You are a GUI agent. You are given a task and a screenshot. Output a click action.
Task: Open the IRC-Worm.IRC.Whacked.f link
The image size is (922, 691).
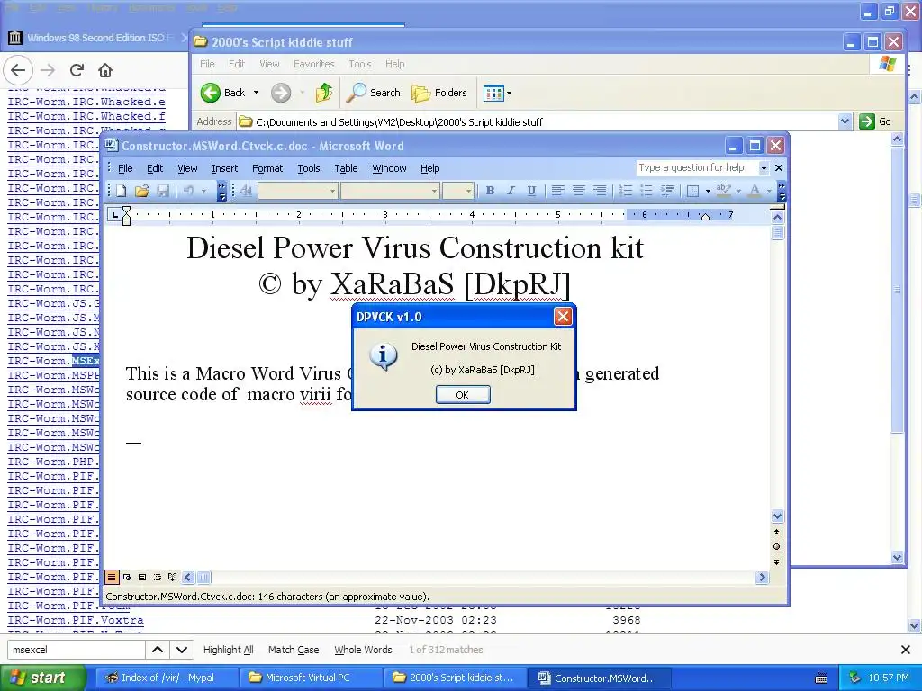[86, 116]
